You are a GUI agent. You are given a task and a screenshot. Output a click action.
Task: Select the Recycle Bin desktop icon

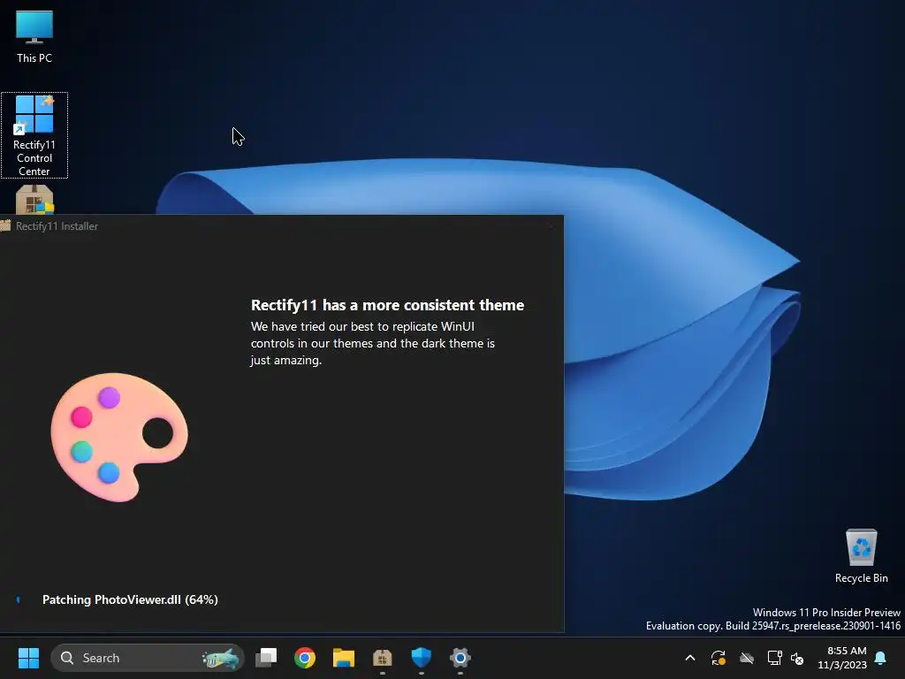click(861, 557)
